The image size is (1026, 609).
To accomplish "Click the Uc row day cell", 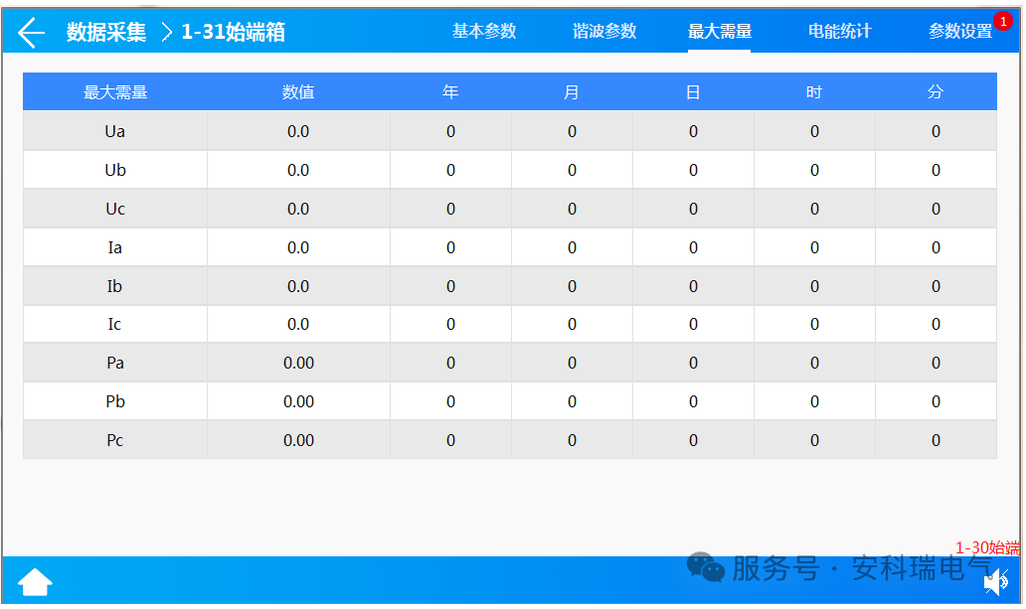I will (693, 209).
